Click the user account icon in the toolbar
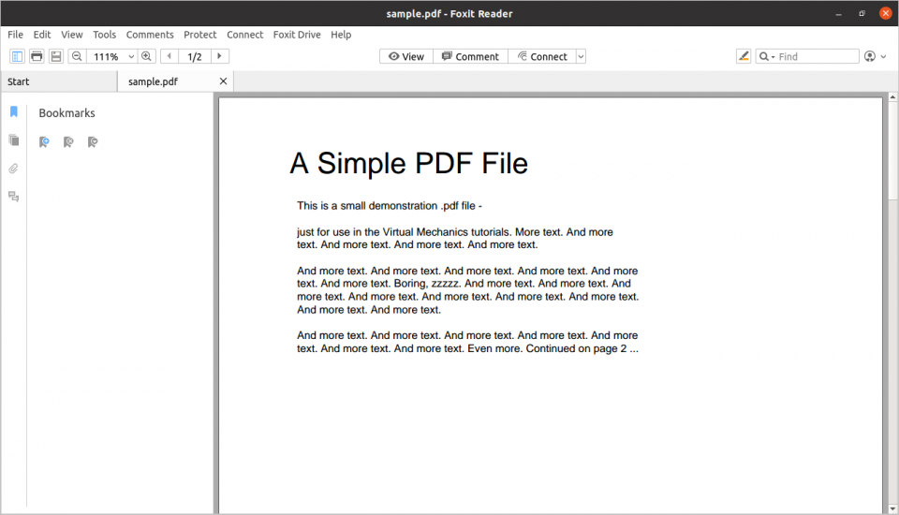Viewport: 899px width, 515px height. 870,56
